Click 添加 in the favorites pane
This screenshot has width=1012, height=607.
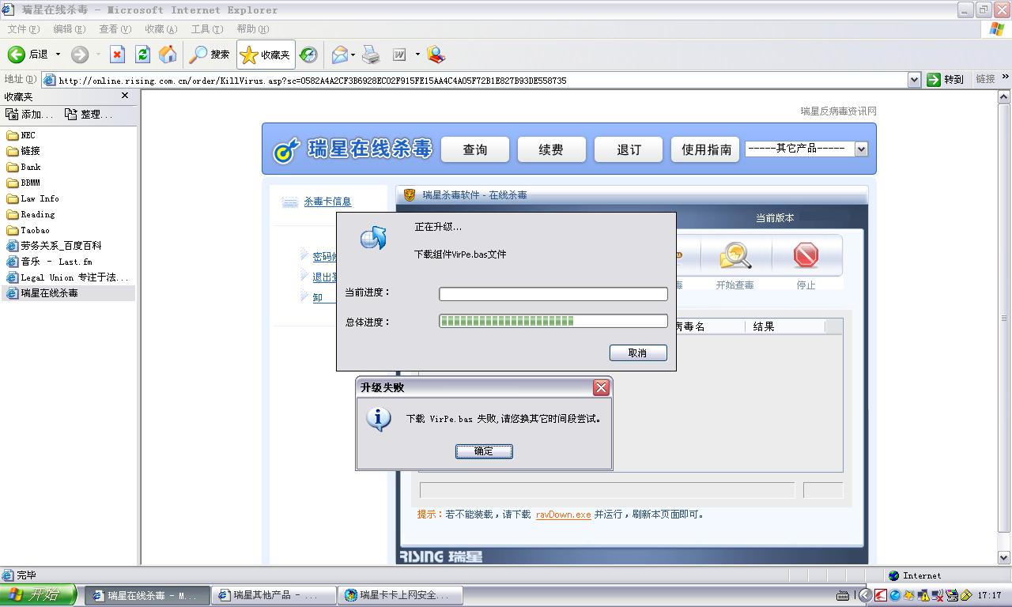30,115
